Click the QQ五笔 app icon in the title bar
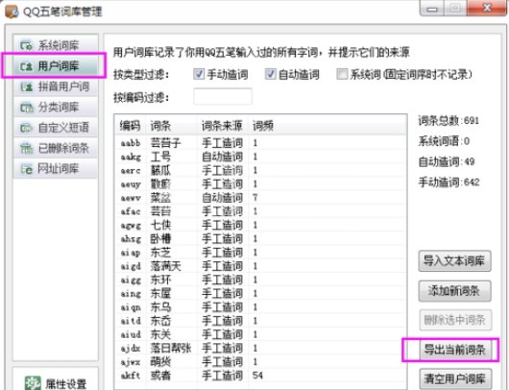This screenshot has width=509, height=390. coord(12,11)
